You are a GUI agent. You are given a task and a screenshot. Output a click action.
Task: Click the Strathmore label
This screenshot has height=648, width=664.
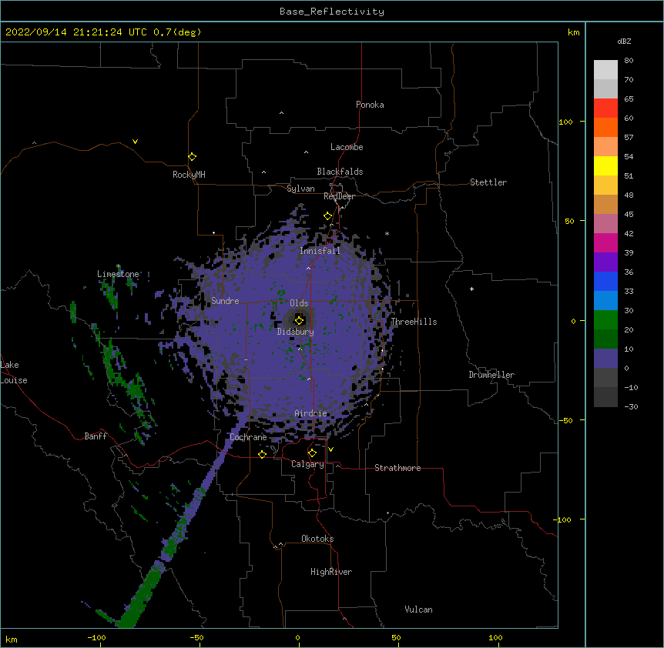(x=397, y=468)
